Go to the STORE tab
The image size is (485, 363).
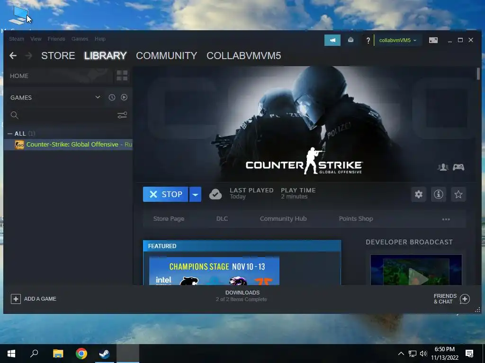pos(58,56)
